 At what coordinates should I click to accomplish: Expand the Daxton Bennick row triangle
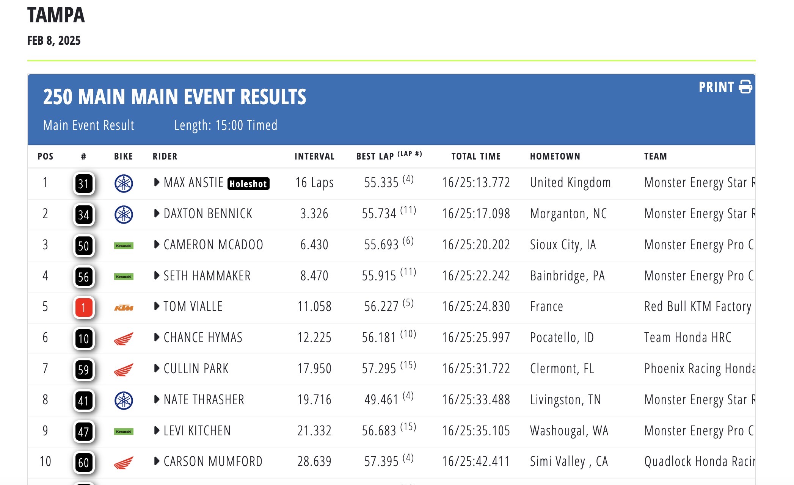tap(157, 213)
